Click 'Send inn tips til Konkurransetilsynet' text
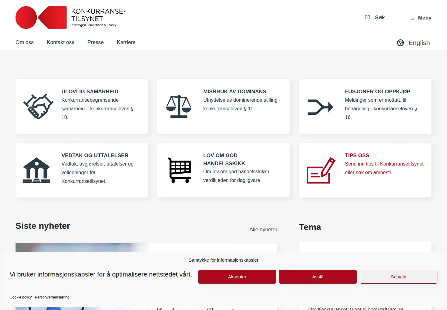 (384, 164)
